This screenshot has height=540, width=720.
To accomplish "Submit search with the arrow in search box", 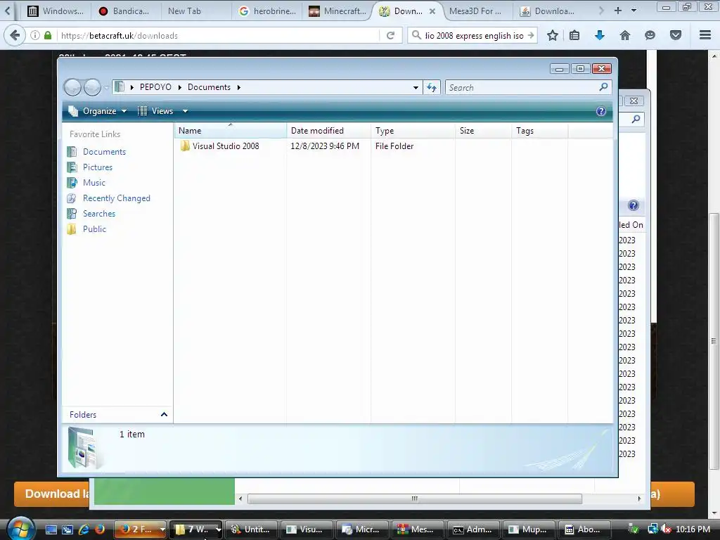I will click(532, 35).
